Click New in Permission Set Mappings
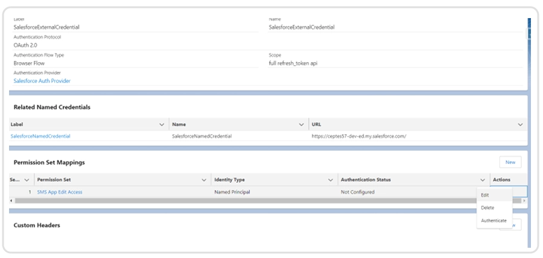Image resolution: width=543 pixels, height=258 pixels. pos(510,162)
